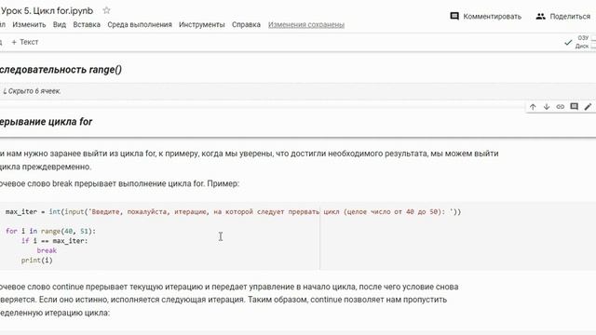Star the notebook Урок 5. Цикл for.ipynb
The width and height of the screenshot is (596, 335).
106,10
